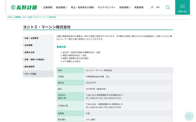Click グループ会社 in the breadcrumb

27,17
